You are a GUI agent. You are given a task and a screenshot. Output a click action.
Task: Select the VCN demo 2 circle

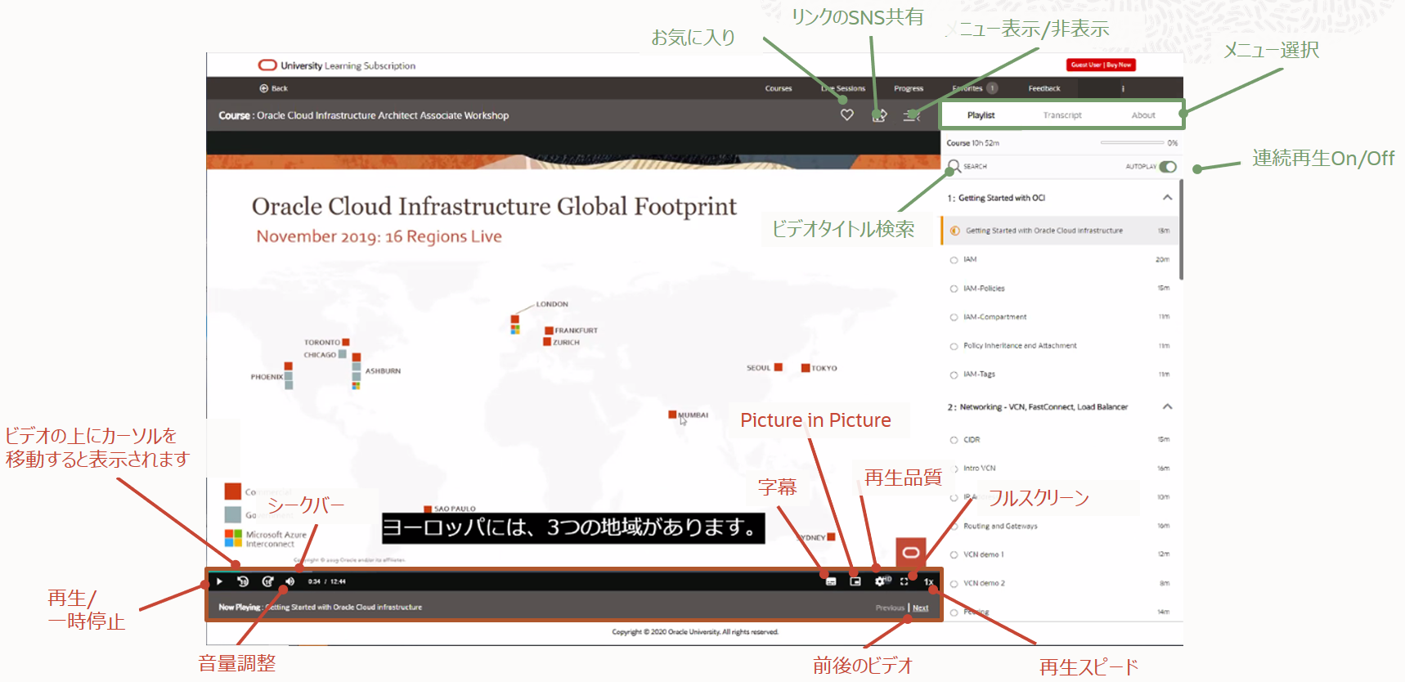[x=954, y=584]
